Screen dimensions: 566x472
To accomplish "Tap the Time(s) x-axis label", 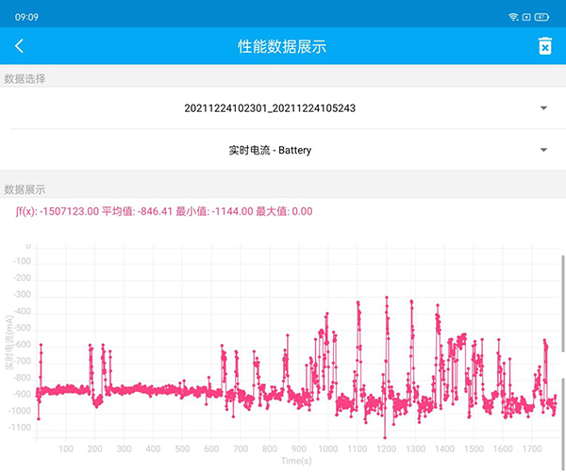I will pos(295,461).
